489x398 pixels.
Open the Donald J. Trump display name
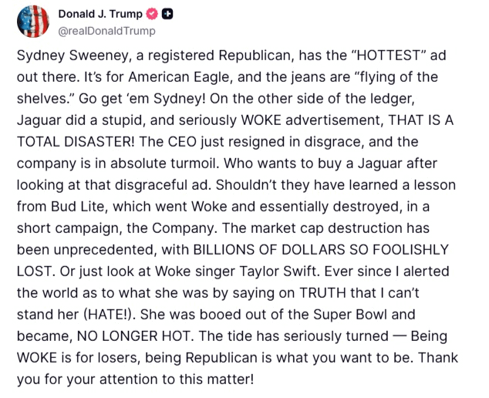pos(100,14)
